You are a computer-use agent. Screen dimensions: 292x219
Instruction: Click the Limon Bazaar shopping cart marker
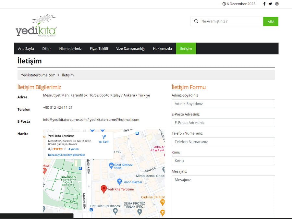pos(119,182)
